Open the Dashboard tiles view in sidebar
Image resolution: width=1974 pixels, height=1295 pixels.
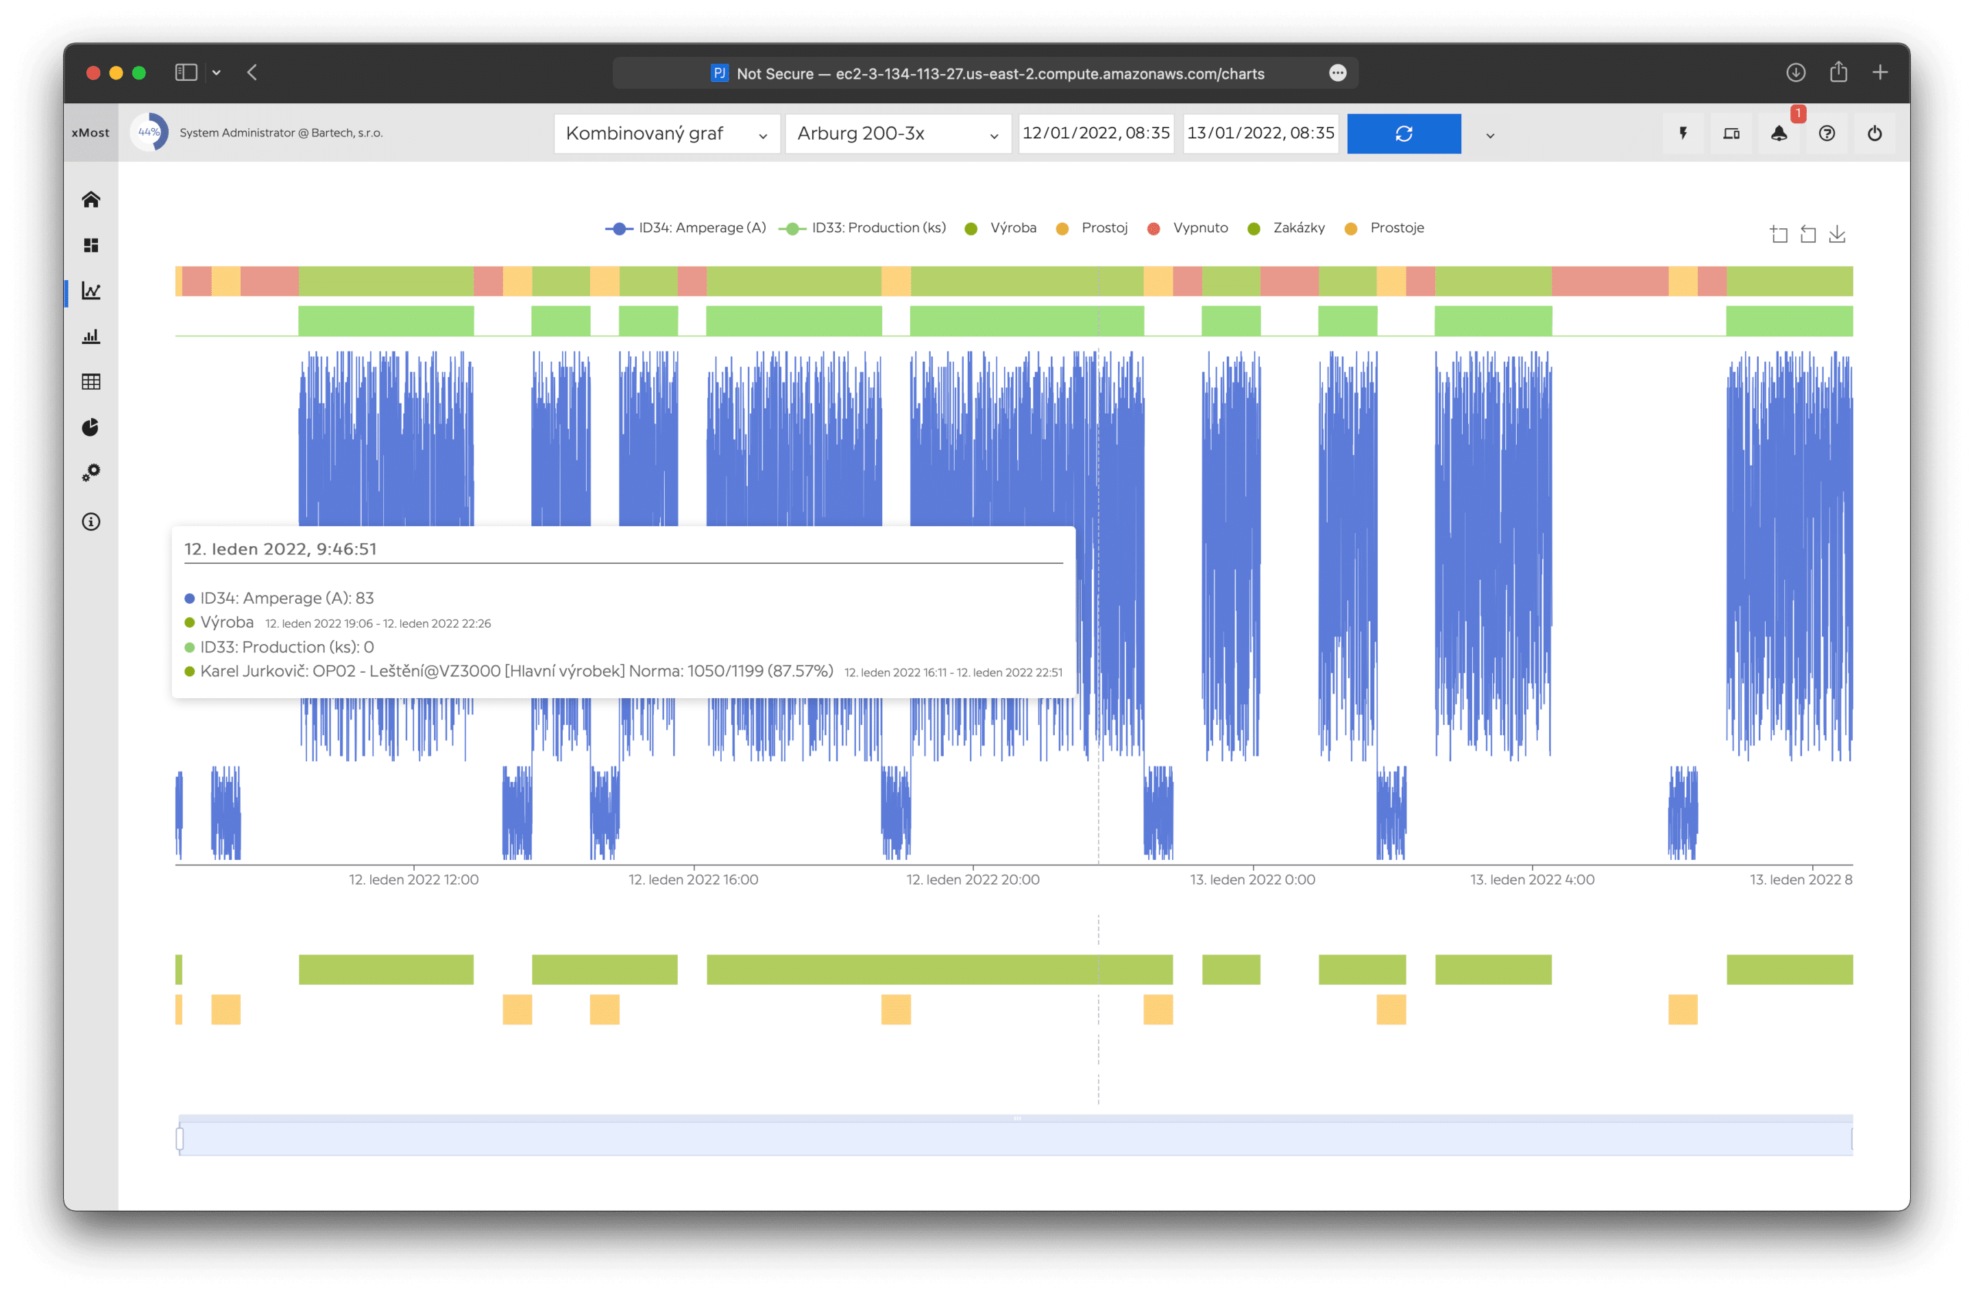point(91,245)
